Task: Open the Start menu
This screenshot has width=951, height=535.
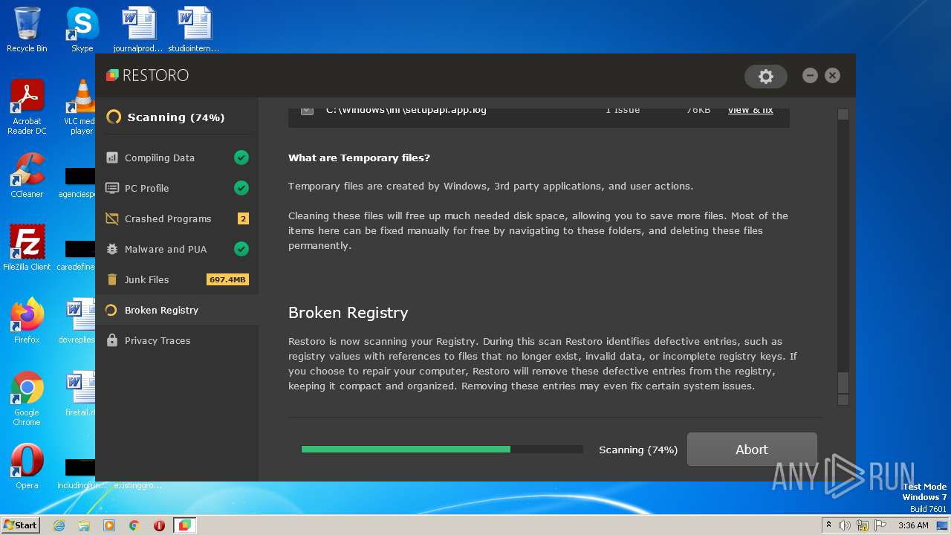Action: click(21, 525)
